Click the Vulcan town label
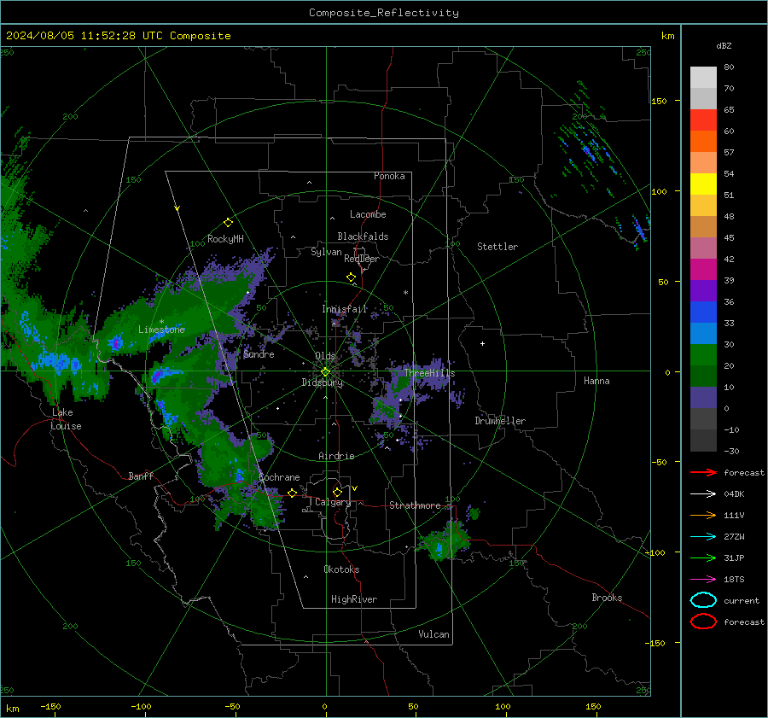The width and height of the screenshot is (768, 718). coord(434,634)
